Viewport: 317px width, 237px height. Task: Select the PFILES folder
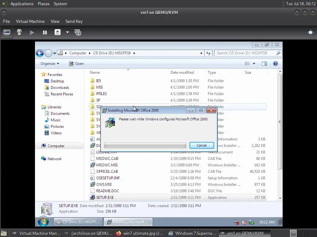101,94
